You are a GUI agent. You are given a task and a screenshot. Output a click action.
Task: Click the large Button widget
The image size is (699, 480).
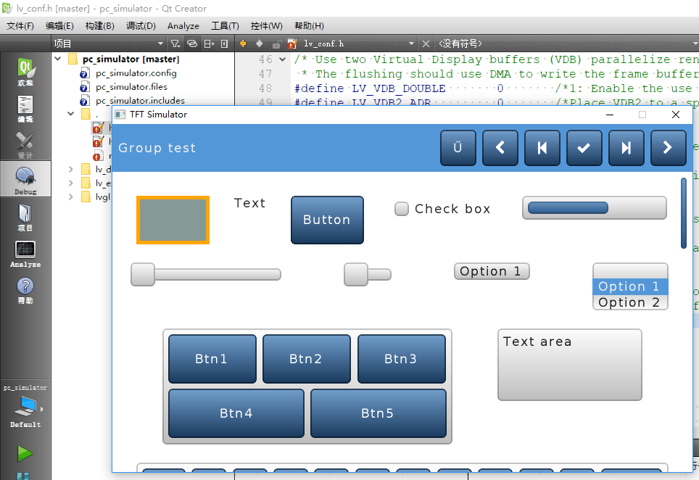point(327,220)
